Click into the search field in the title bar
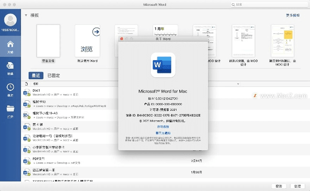 [x=270, y=5]
